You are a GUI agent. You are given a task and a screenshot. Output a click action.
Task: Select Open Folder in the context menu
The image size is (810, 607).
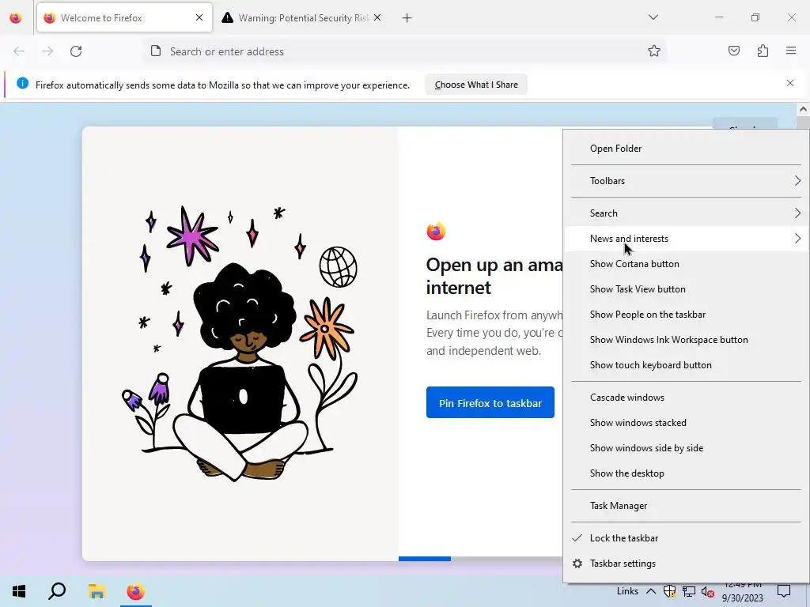click(686, 149)
